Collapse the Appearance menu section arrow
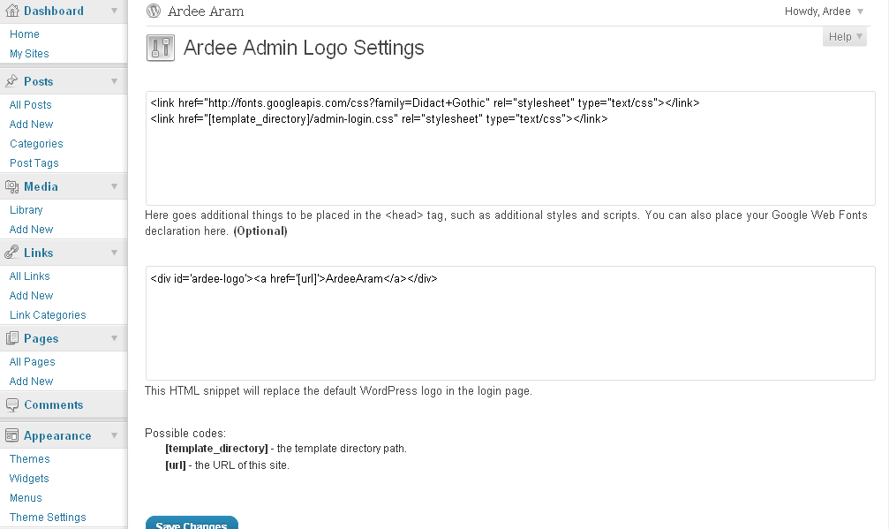The image size is (889, 529). pyautogui.click(x=115, y=435)
